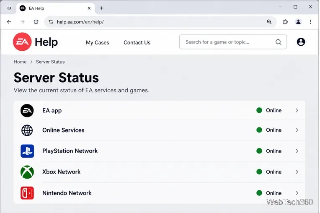Image resolution: width=320 pixels, height=213 pixels.
Task: Click the Xbox Network logo icon
Action: (27, 172)
